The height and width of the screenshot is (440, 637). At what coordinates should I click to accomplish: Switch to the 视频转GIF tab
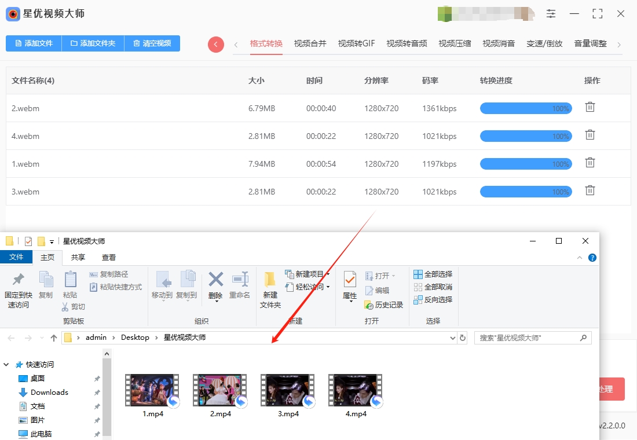point(356,43)
